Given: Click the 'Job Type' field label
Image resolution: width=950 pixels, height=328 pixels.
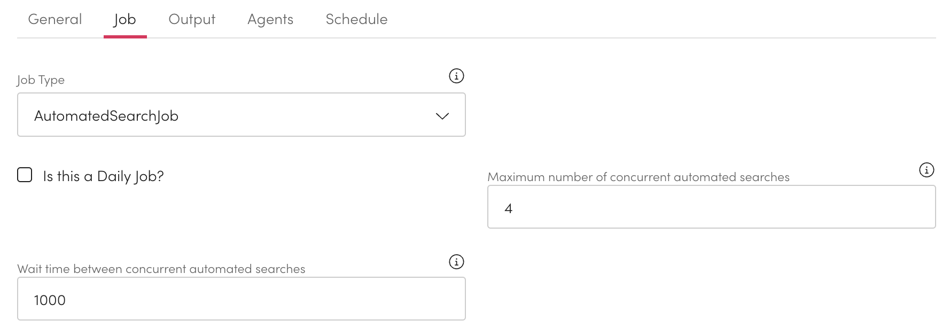Looking at the screenshot, I should (41, 80).
